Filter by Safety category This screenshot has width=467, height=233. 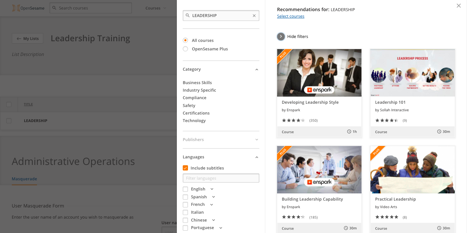189,105
